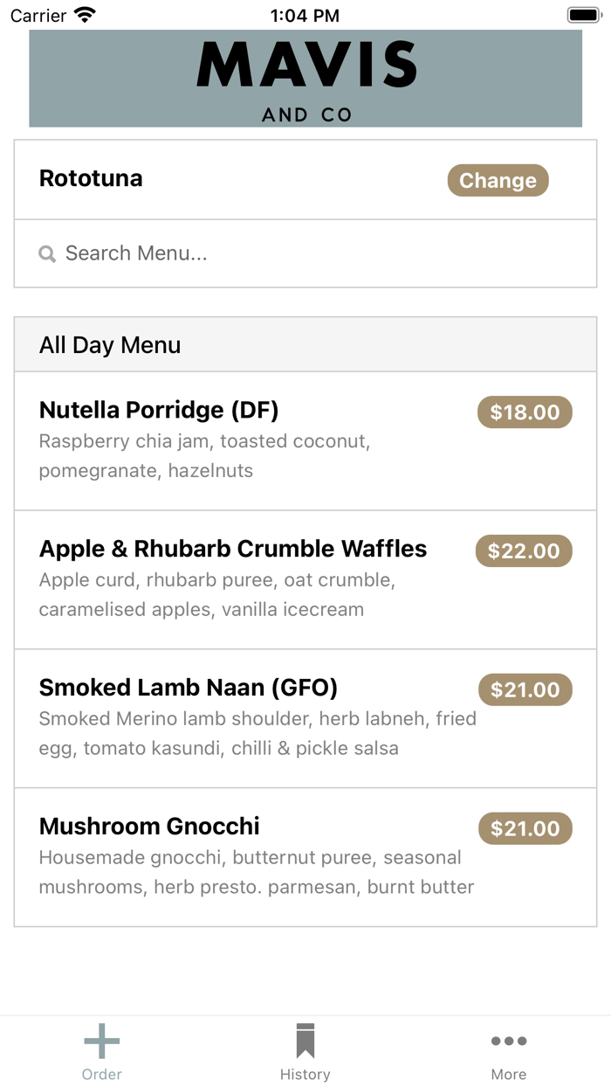Screen dimensions: 611x1087
Task: Open the History bookmark icon
Action: click(x=305, y=1041)
